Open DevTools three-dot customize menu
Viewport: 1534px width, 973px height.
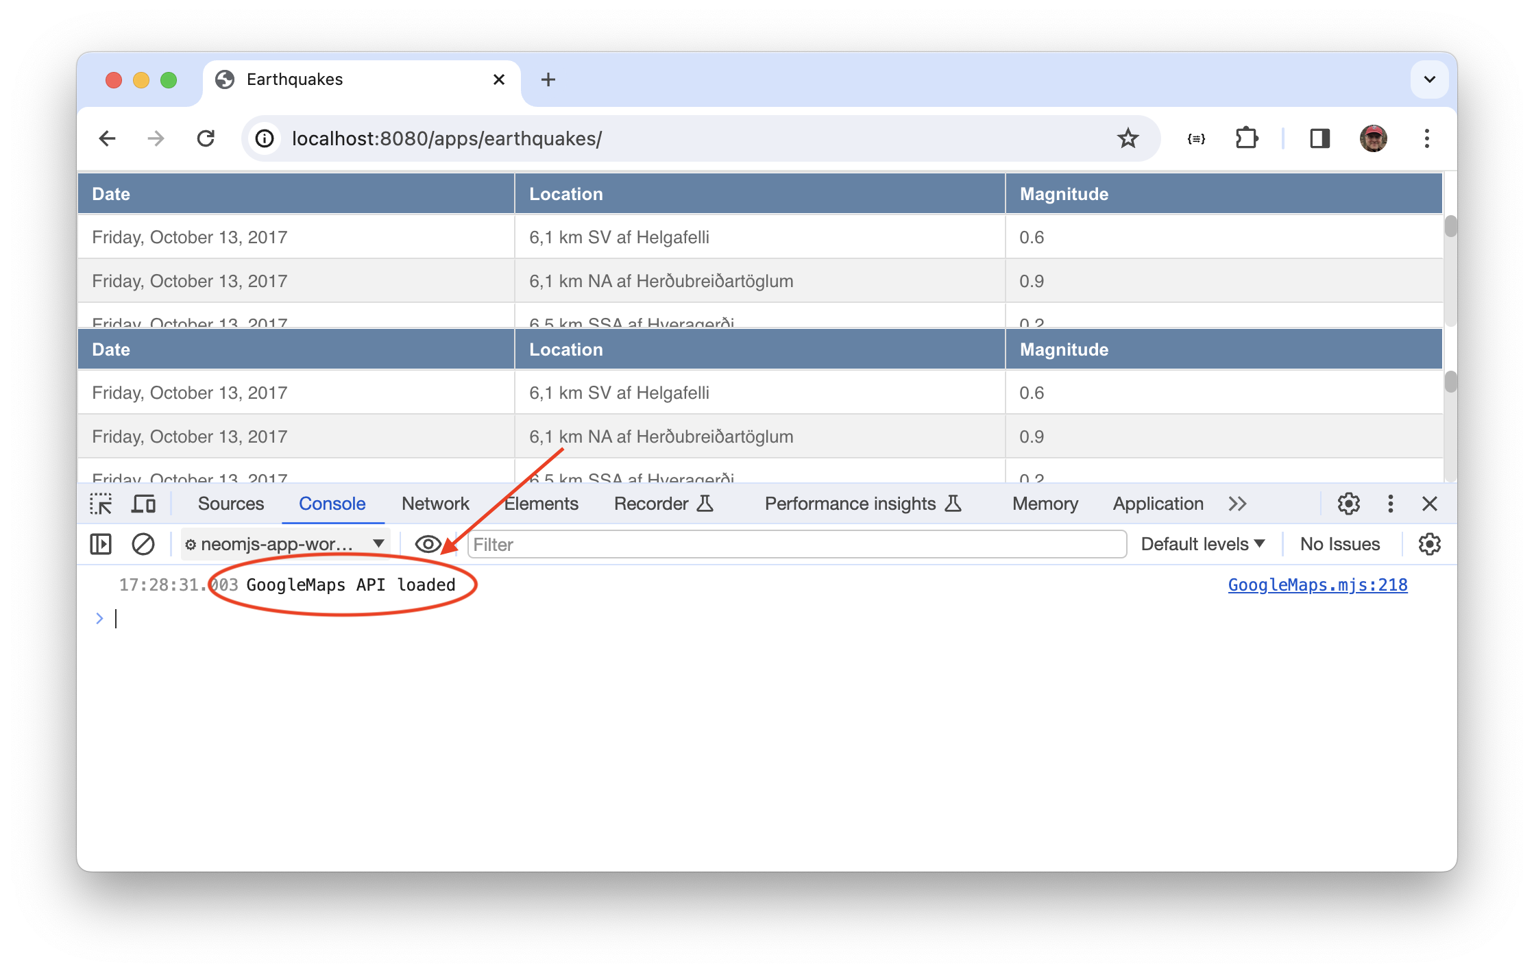(x=1390, y=504)
